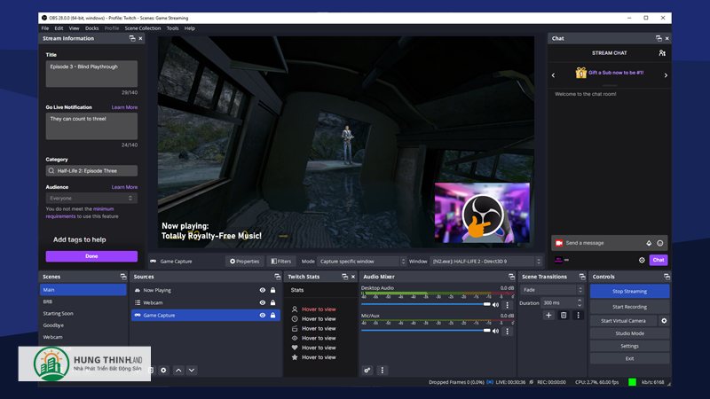This screenshot has width=710, height=399.
Task: Toggle visibility of the Webcam source
Action: point(262,302)
